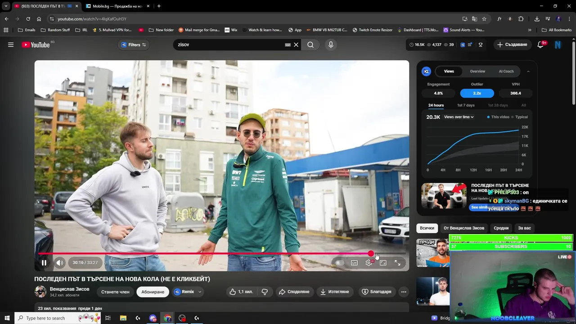The height and width of the screenshot is (324, 576).
Task: Share the video with Споделяне
Action: (294, 292)
